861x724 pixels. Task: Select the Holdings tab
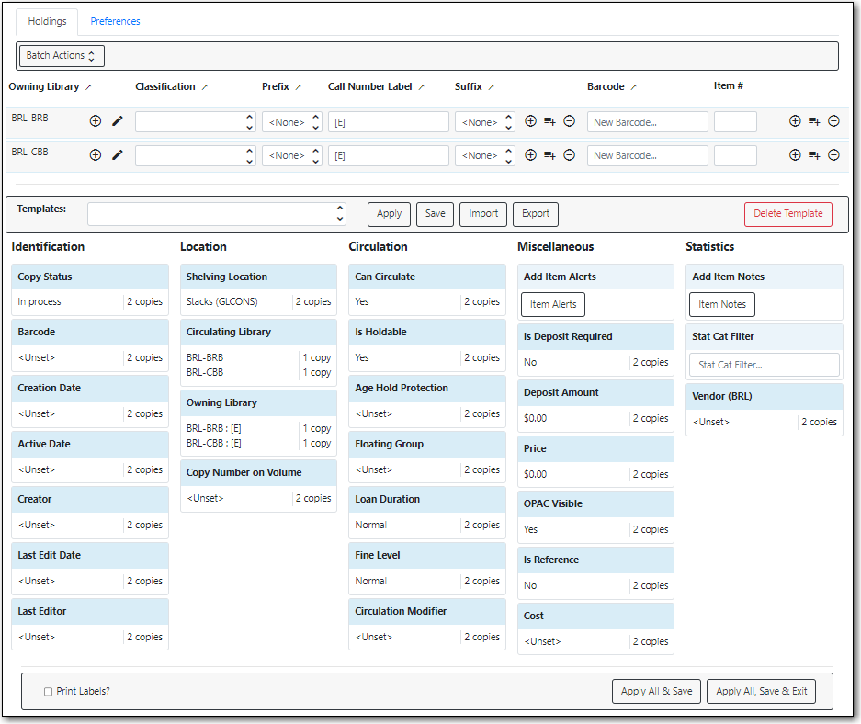click(x=47, y=21)
